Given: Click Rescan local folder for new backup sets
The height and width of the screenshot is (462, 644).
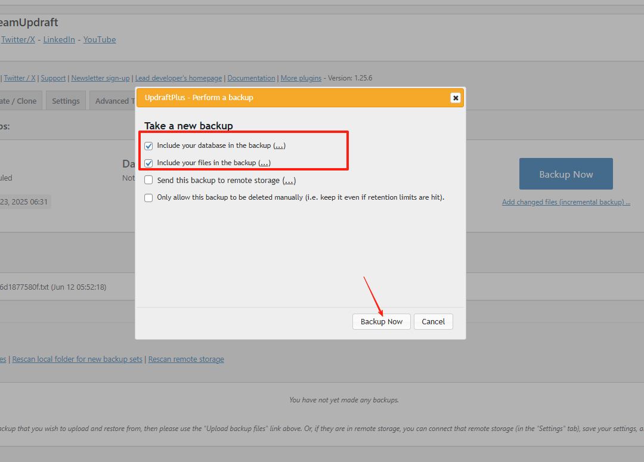Looking at the screenshot, I should 78,359.
